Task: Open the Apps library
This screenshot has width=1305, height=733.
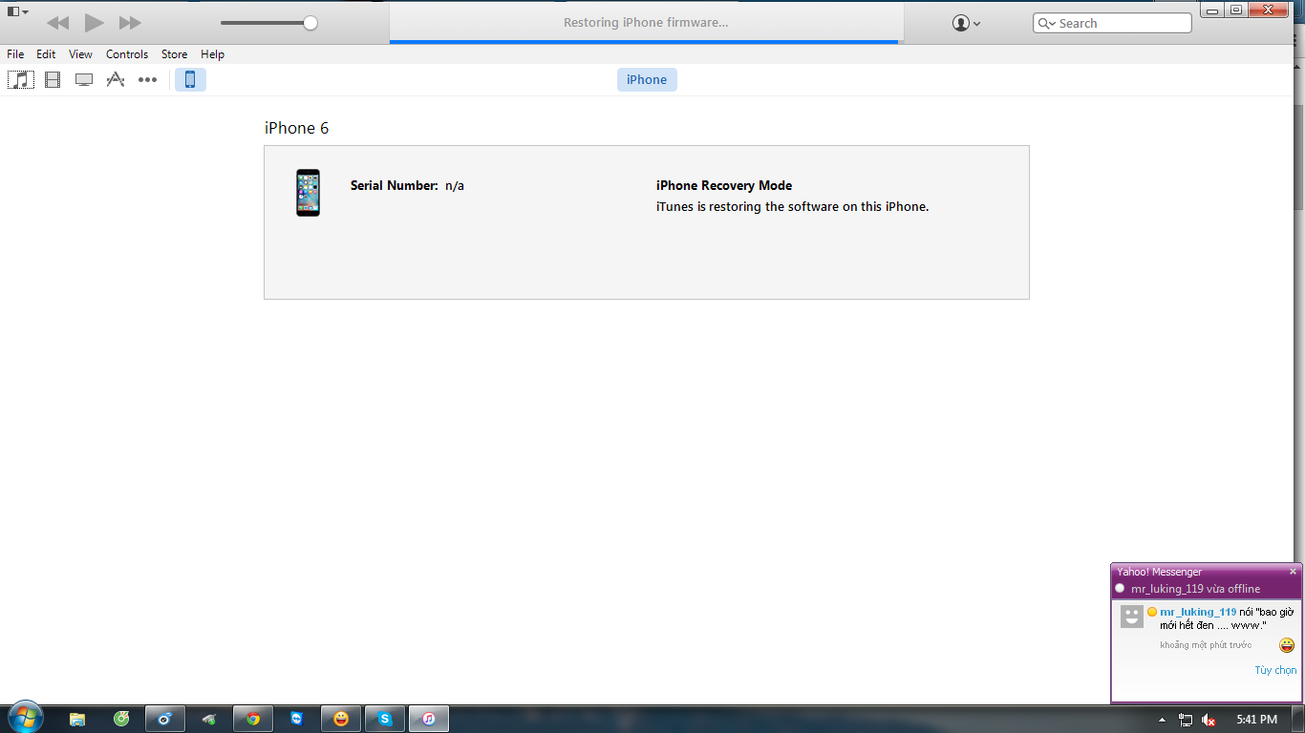Action: click(x=116, y=80)
